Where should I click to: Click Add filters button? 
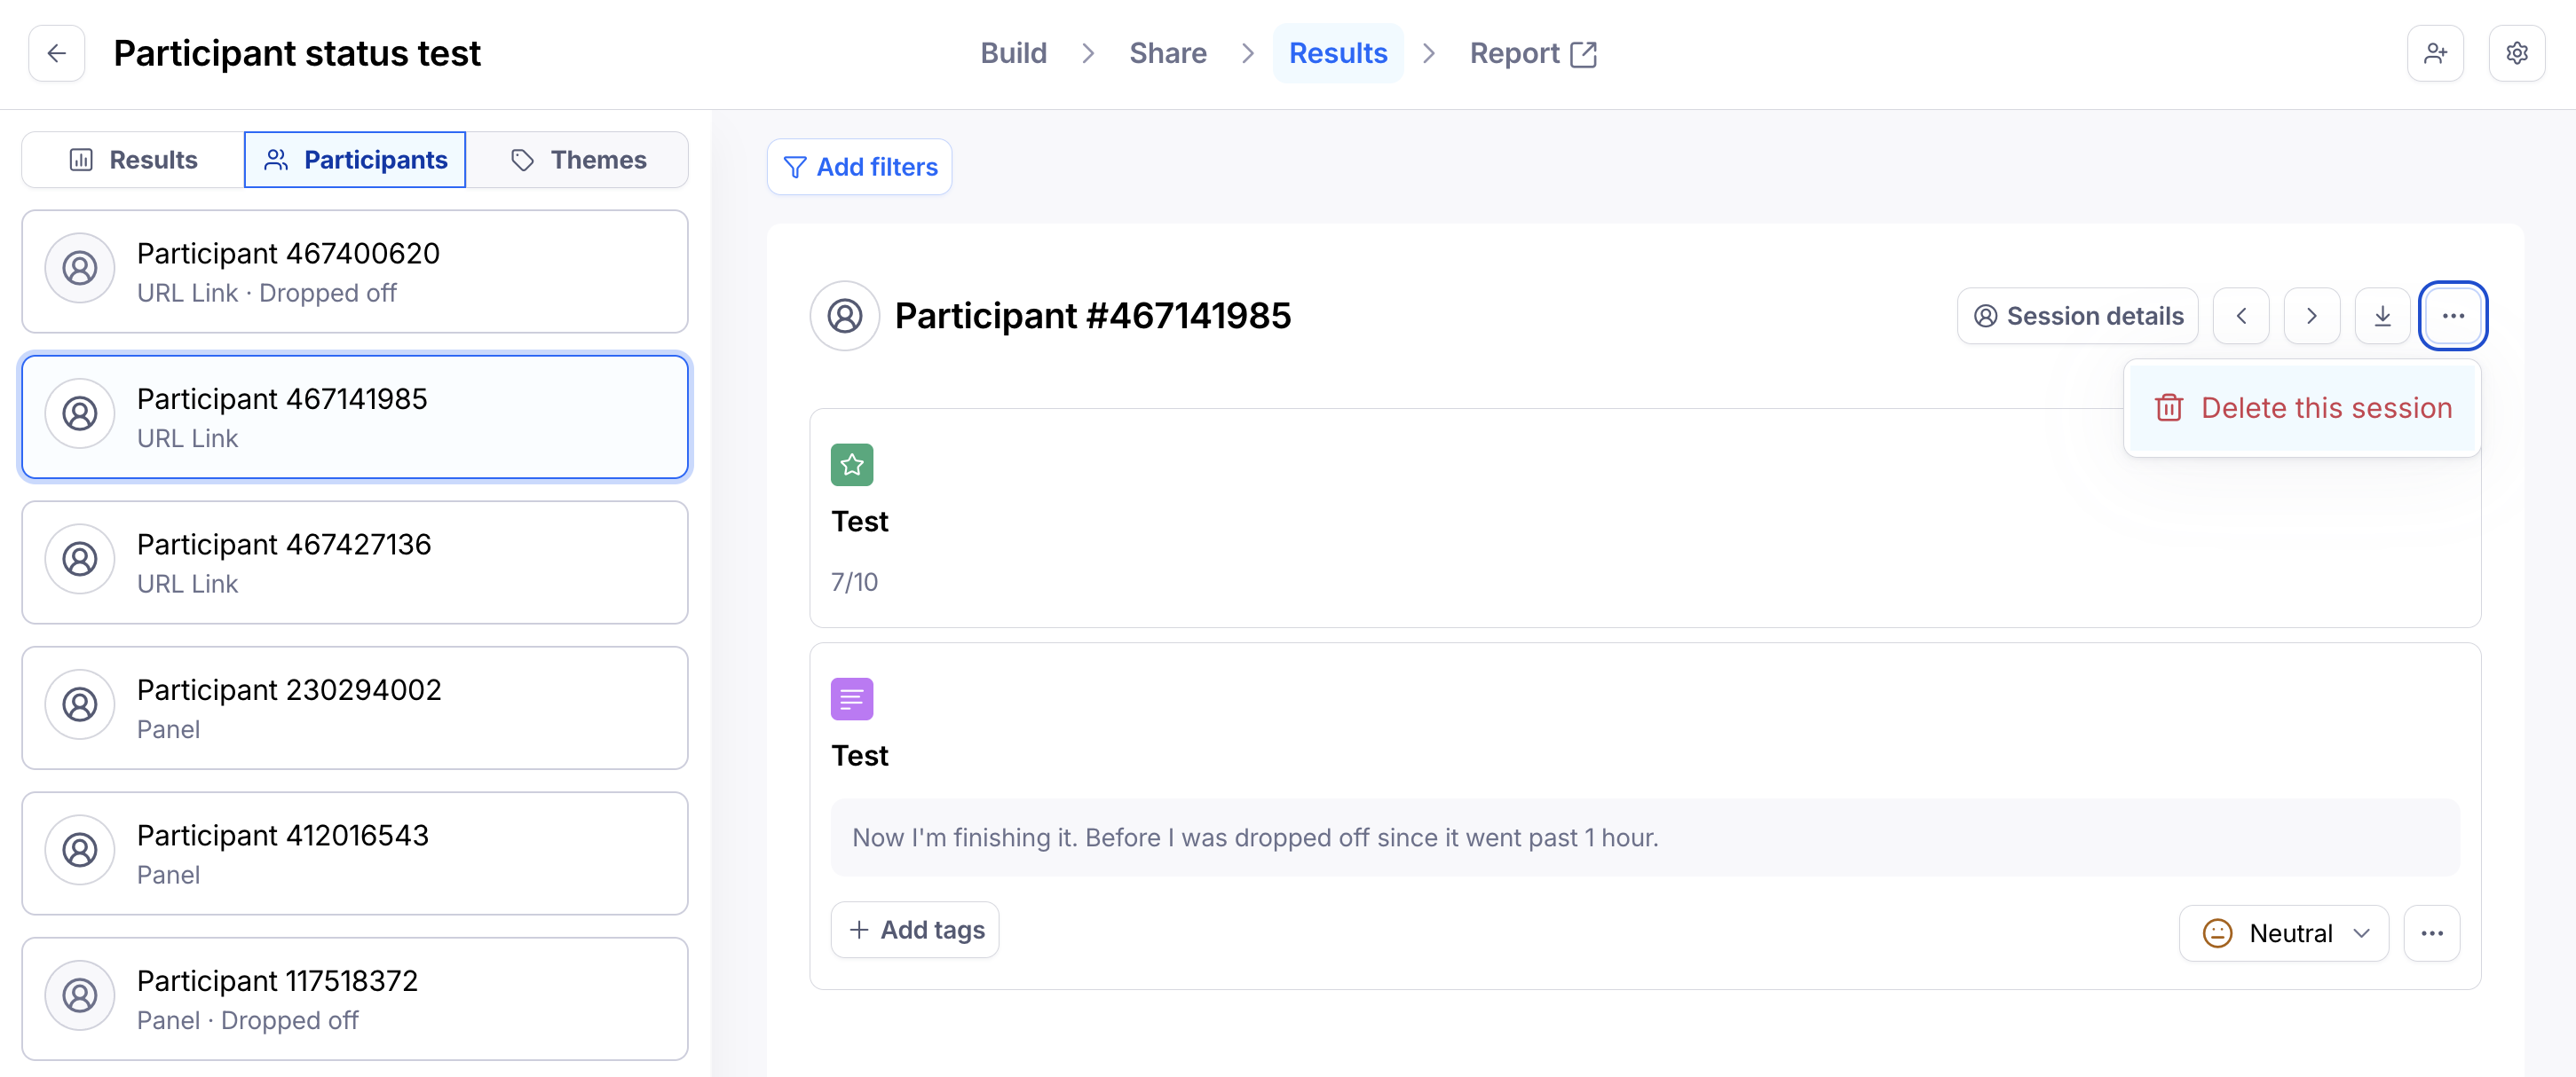(859, 167)
